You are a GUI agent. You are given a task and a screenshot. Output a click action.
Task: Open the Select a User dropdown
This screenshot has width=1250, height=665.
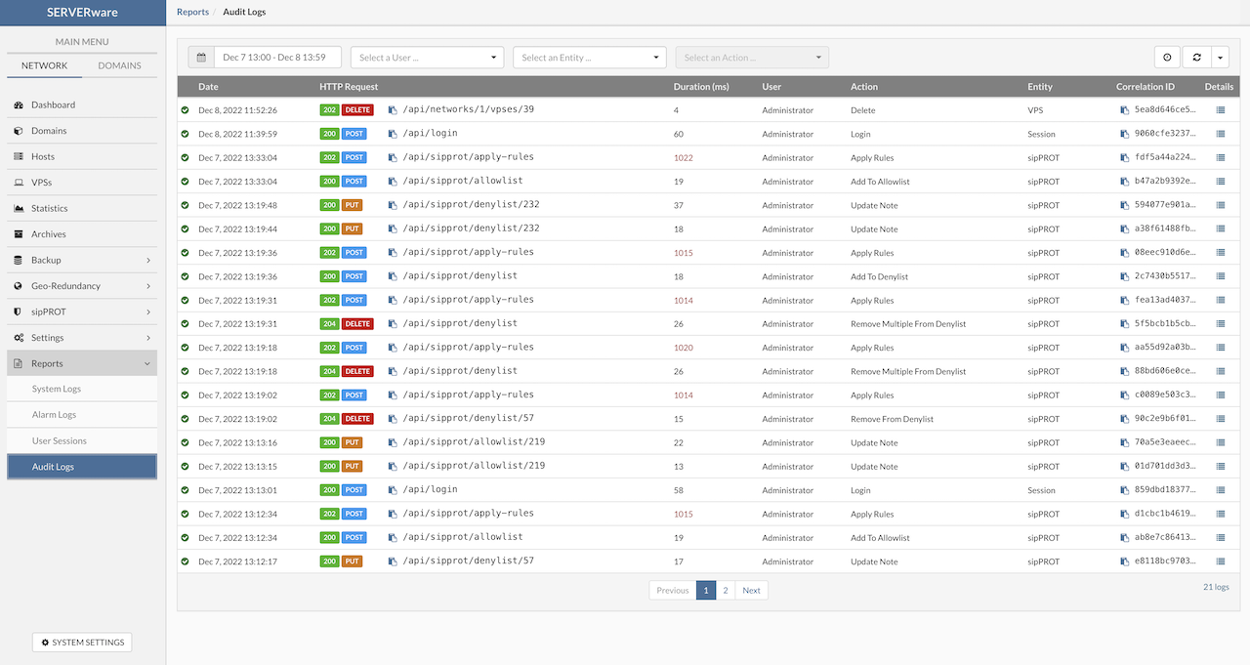(427, 58)
